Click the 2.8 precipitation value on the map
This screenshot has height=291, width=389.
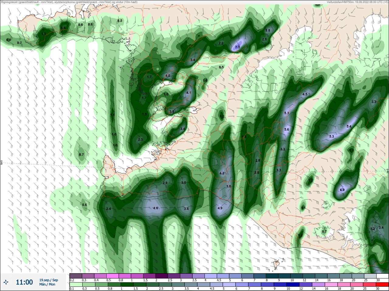point(258,160)
